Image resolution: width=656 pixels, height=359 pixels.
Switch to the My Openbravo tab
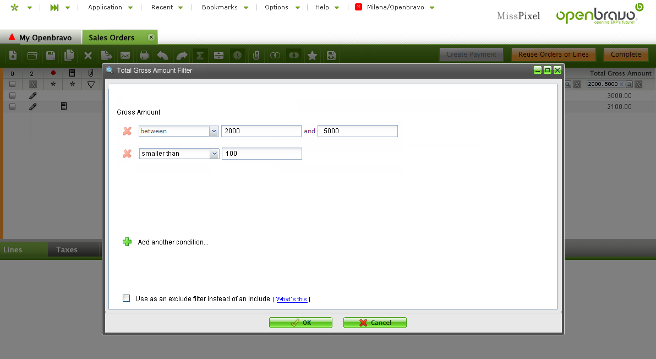pyautogui.click(x=40, y=37)
